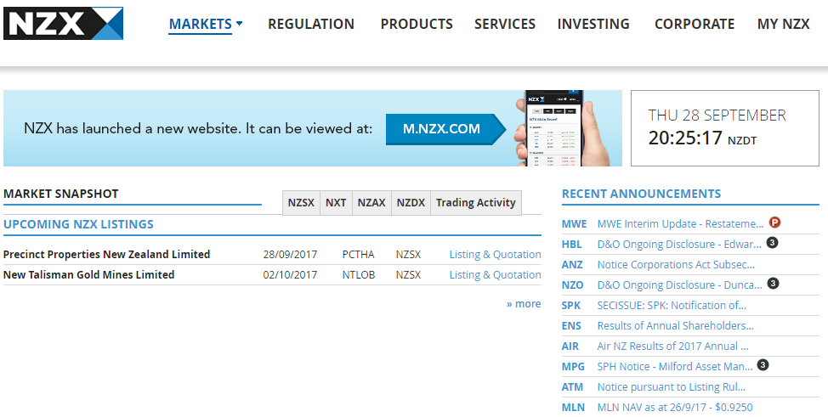828x417 pixels.
Task: Open MLN NAV as at 26/9/17 announcement
Action: click(675, 408)
